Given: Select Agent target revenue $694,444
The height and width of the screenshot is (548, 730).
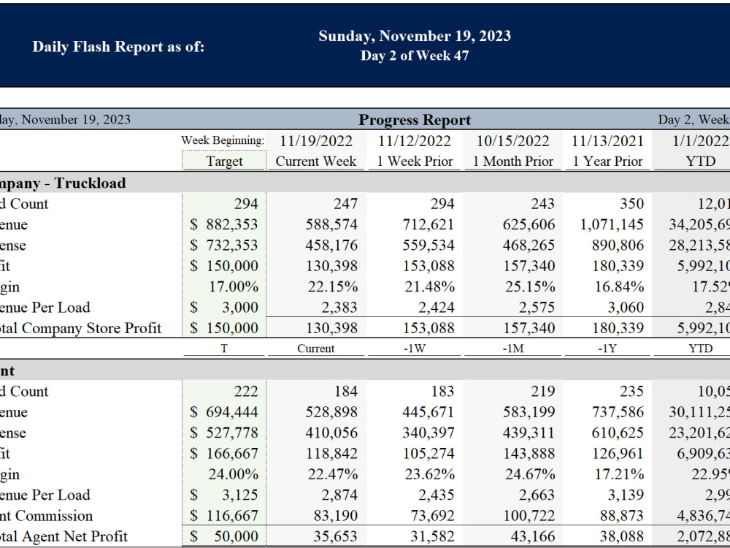Looking at the screenshot, I should tap(224, 412).
